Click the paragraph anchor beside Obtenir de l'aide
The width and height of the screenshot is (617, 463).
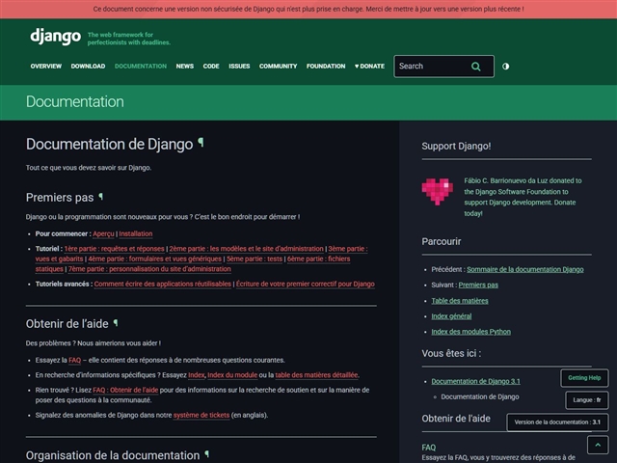(x=116, y=323)
